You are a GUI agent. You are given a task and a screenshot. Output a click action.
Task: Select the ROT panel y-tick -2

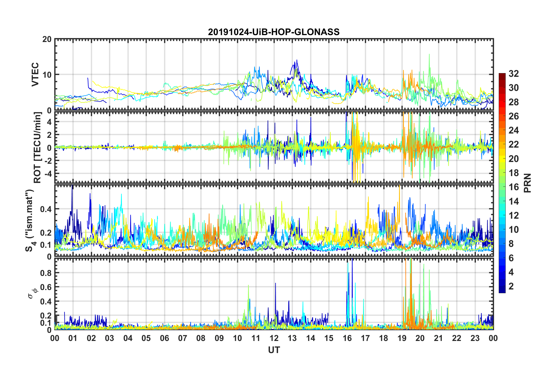48,161
